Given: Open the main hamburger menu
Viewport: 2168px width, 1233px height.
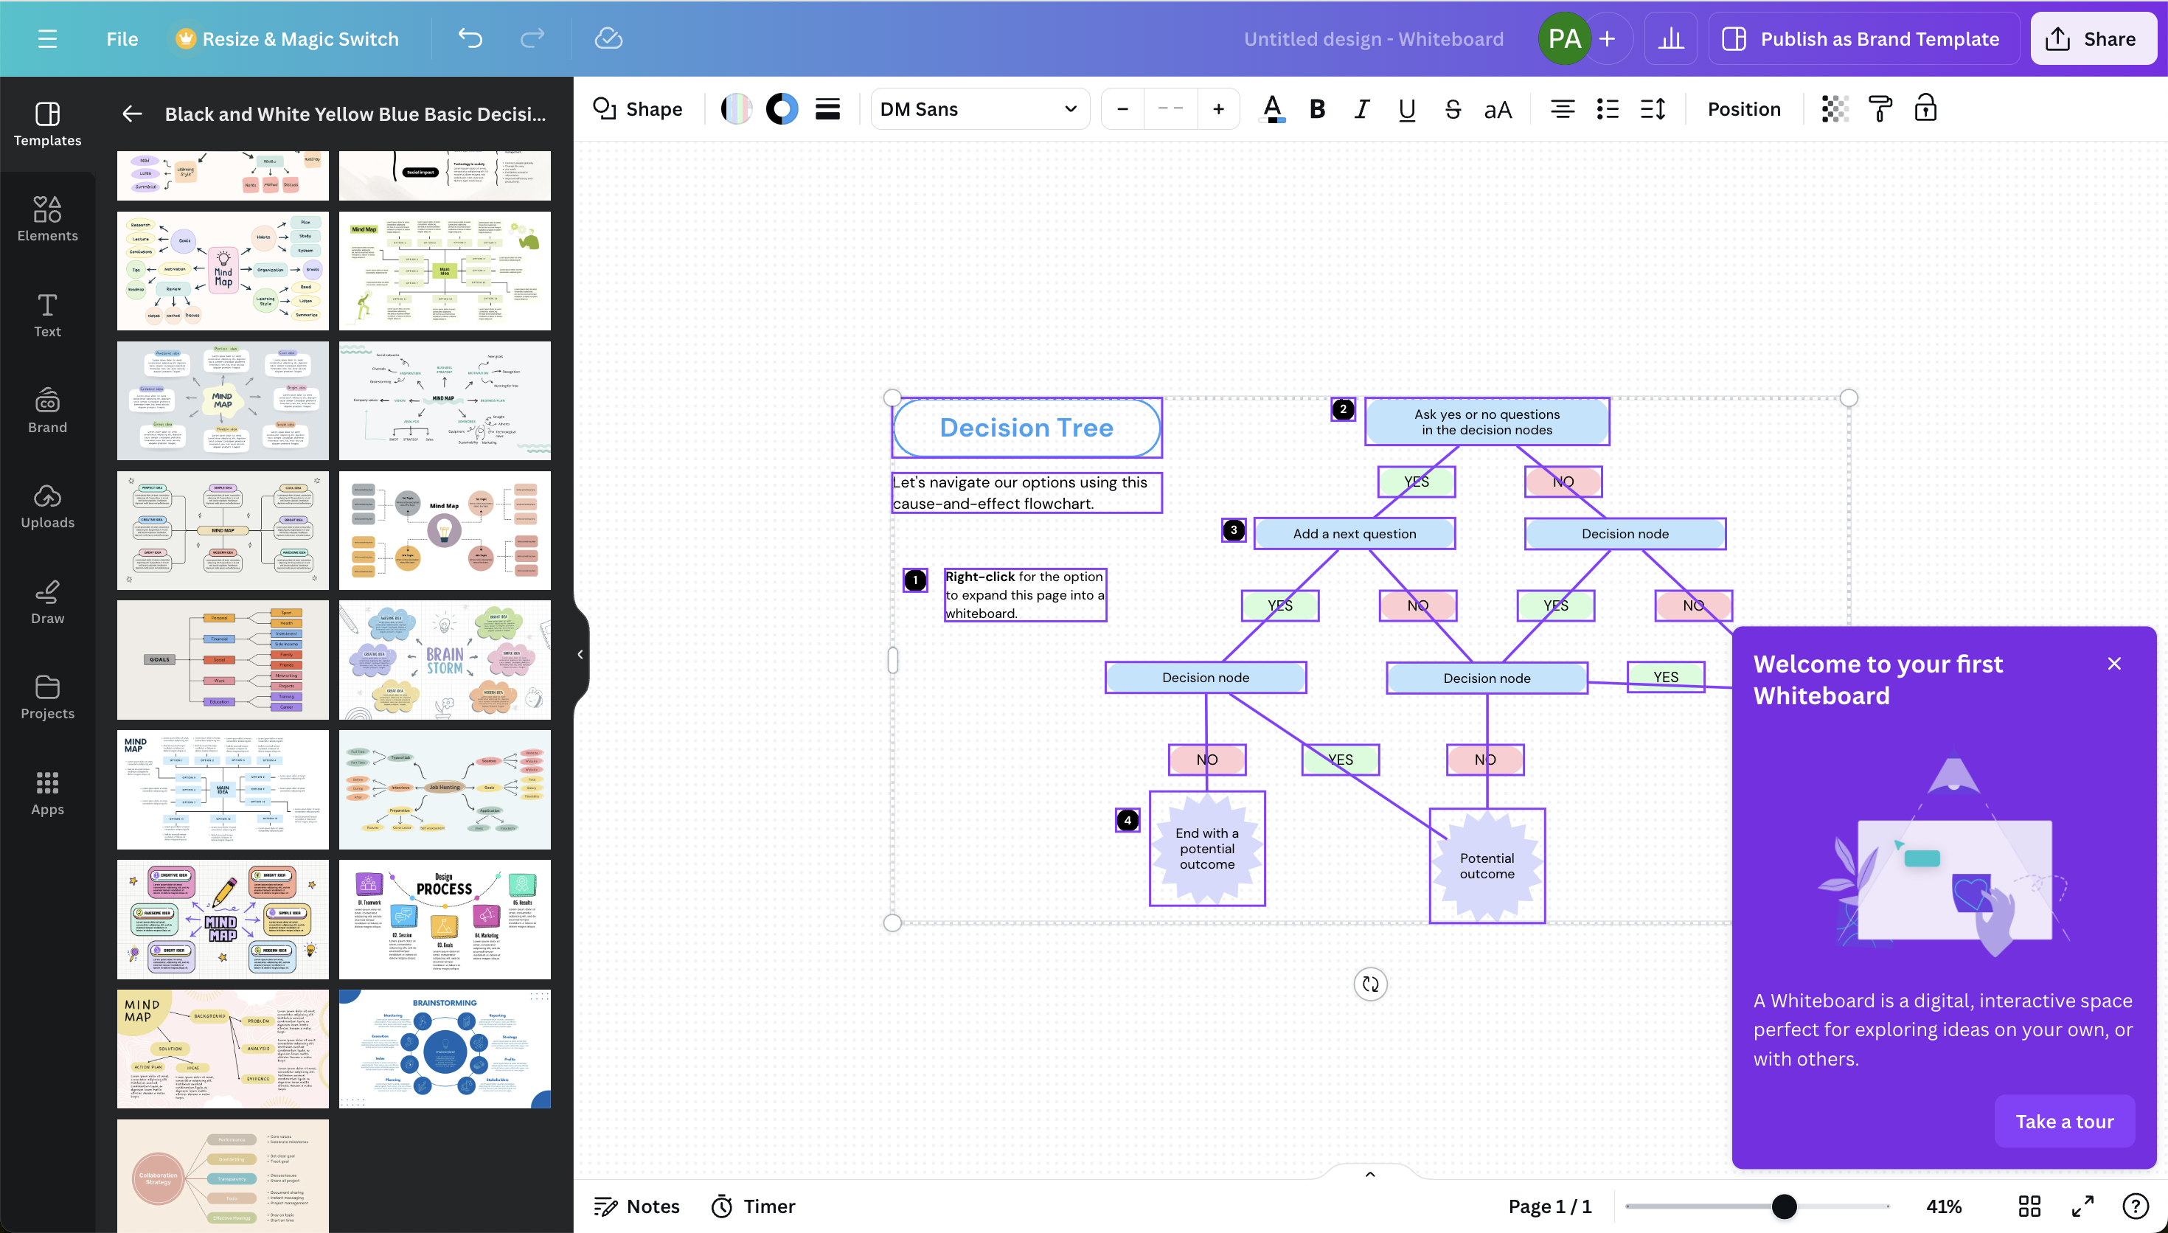Looking at the screenshot, I should pos(47,39).
